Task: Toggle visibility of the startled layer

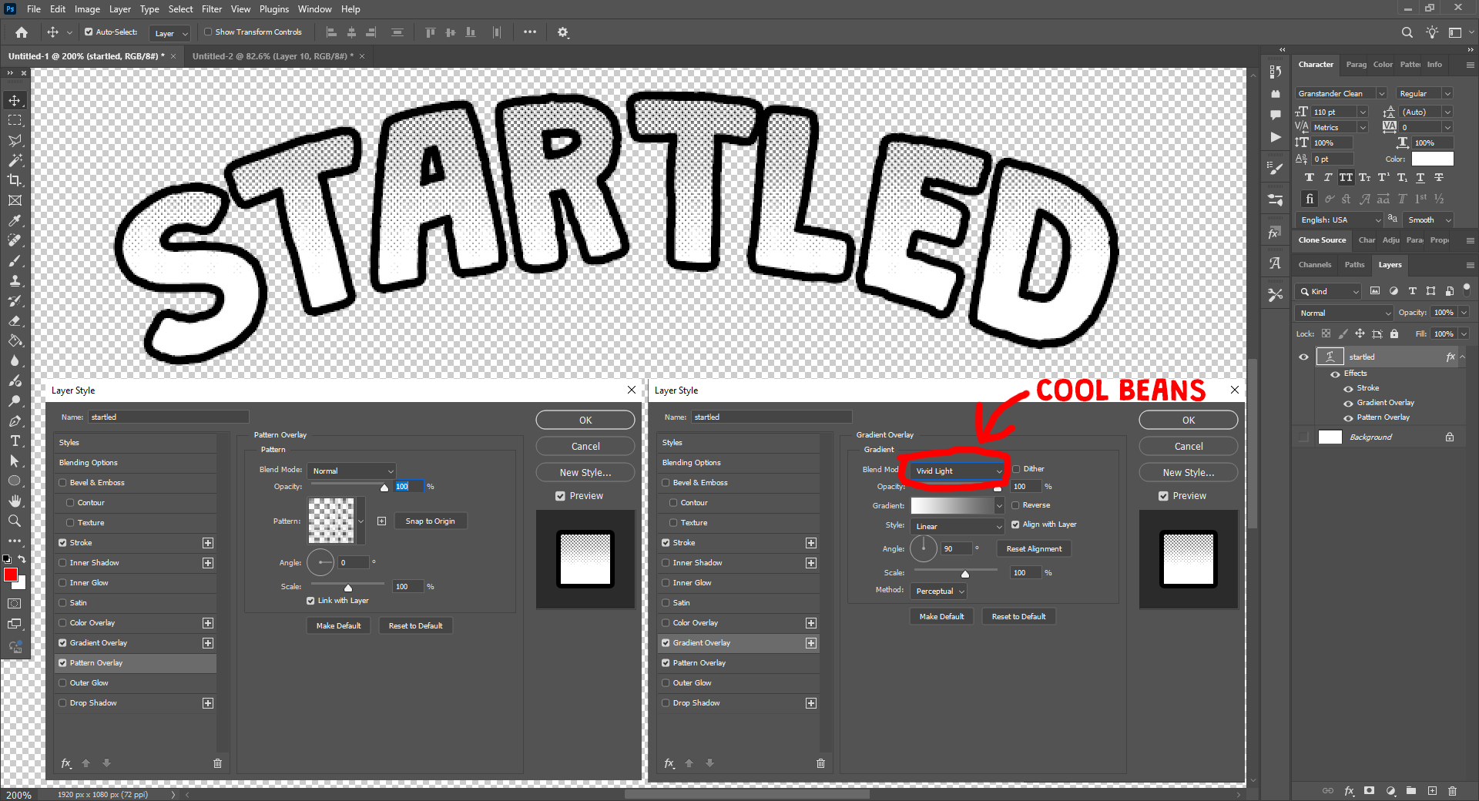Action: coord(1304,357)
